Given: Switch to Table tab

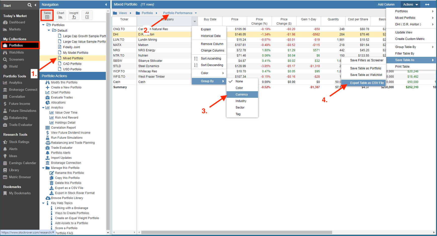Looking at the screenshot, I should [x=47, y=15].
